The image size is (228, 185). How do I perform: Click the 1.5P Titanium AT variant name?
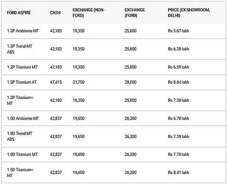click(x=22, y=82)
